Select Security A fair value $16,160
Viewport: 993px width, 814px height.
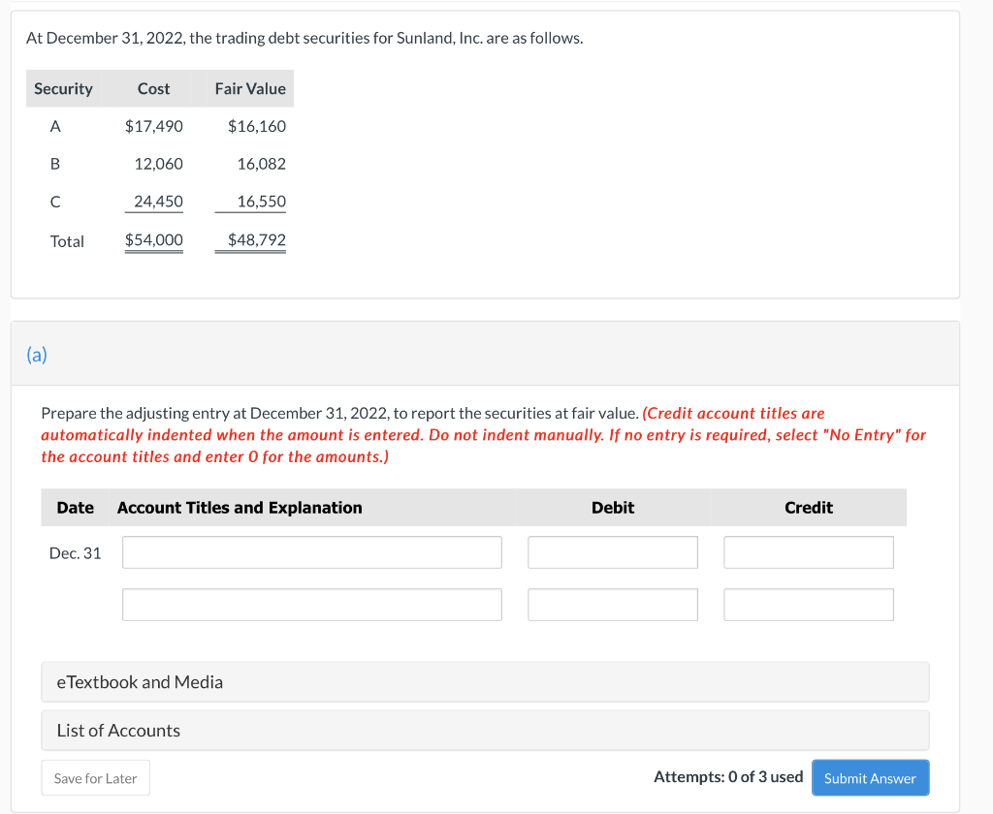click(x=256, y=126)
